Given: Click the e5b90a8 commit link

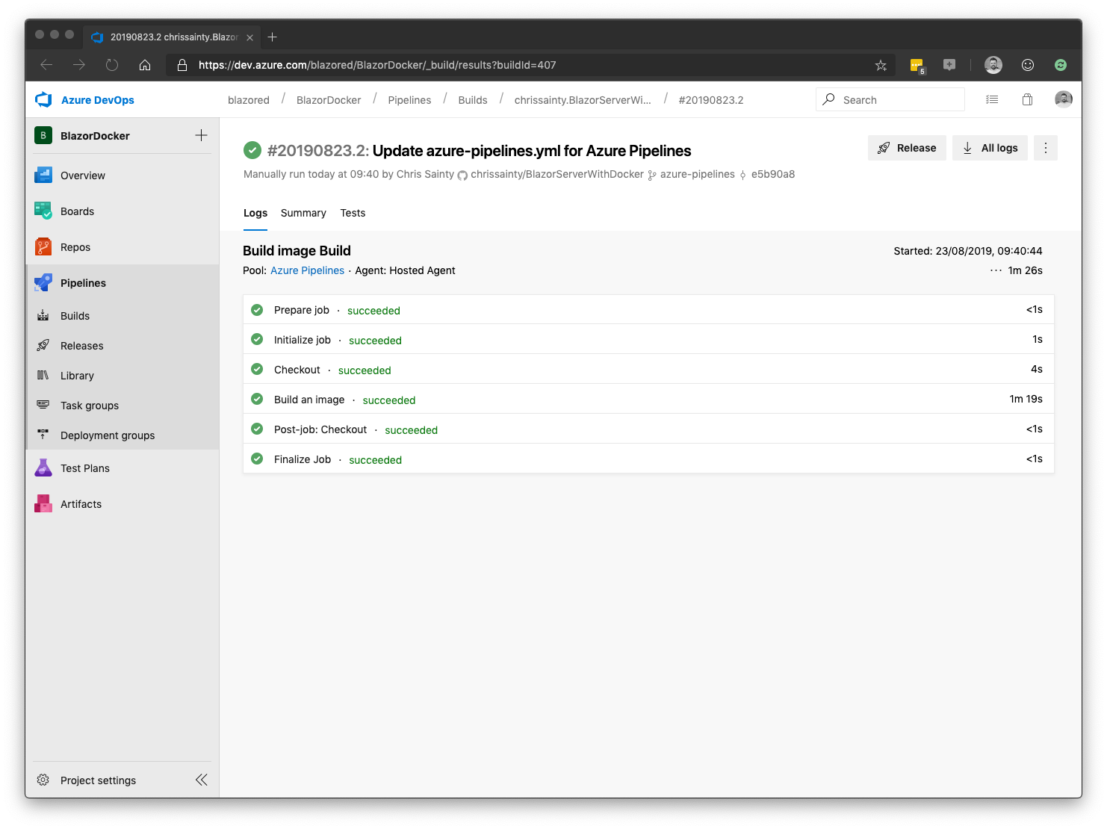Looking at the screenshot, I should (773, 174).
